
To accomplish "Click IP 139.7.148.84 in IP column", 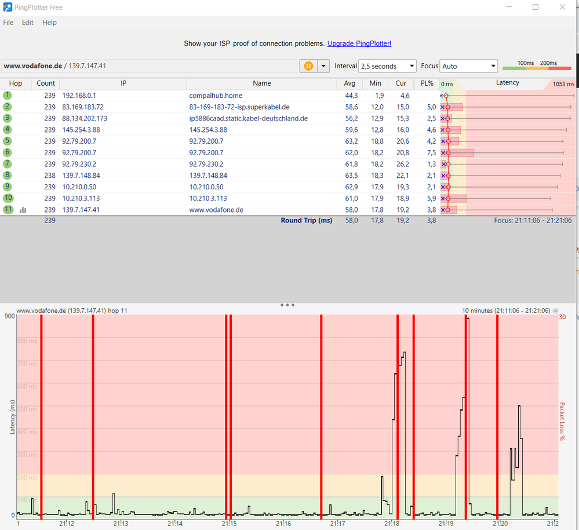I will pyautogui.click(x=81, y=176).
